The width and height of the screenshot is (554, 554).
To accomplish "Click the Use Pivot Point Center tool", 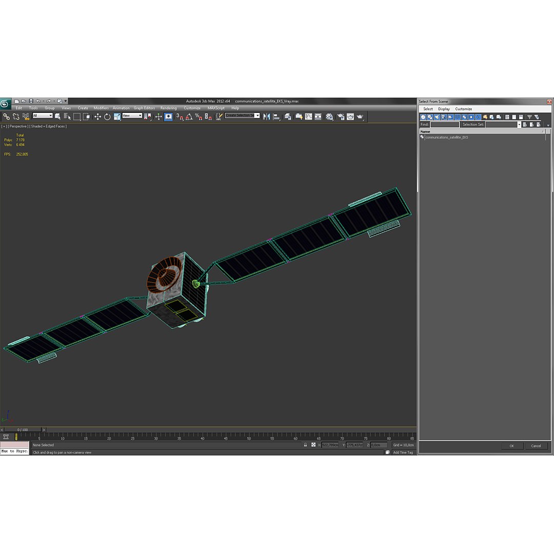I will [x=148, y=116].
